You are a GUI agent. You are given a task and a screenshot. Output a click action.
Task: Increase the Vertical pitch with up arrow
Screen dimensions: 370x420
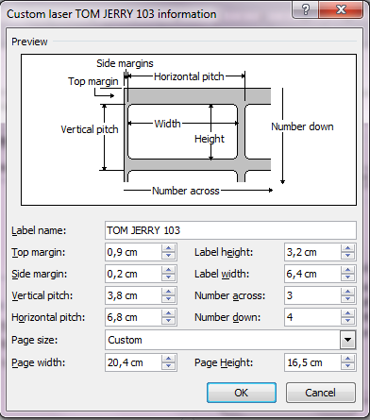pos(168,292)
